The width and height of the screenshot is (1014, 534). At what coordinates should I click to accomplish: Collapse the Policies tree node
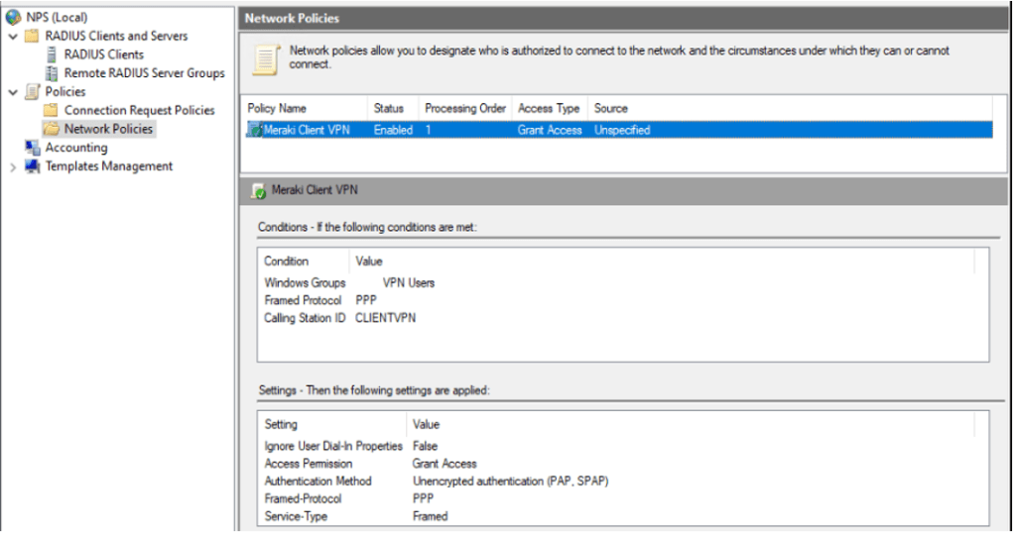point(13,92)
